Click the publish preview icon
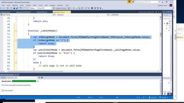184x103 pixels. pyautogui.click(x=39, y=78)
